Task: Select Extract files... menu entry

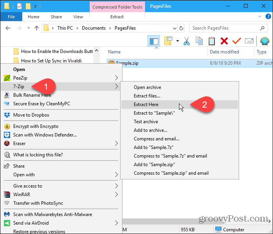Action: click(x=179, y=96)
